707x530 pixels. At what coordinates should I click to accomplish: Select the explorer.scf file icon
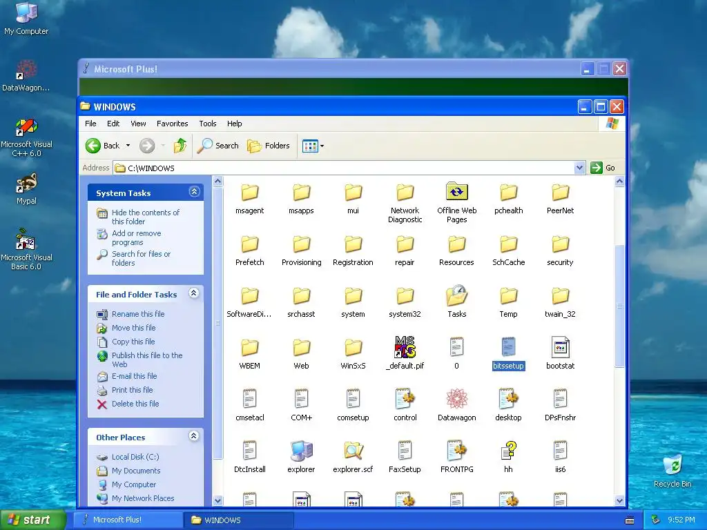click(x=353, y=457)
